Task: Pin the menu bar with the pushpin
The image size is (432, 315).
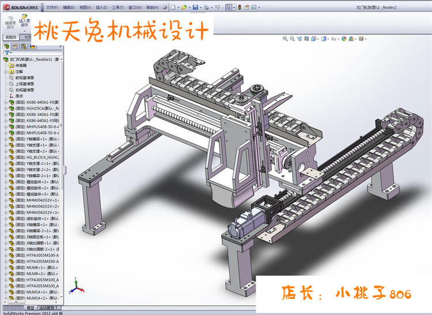Action: tap(165, 7)
